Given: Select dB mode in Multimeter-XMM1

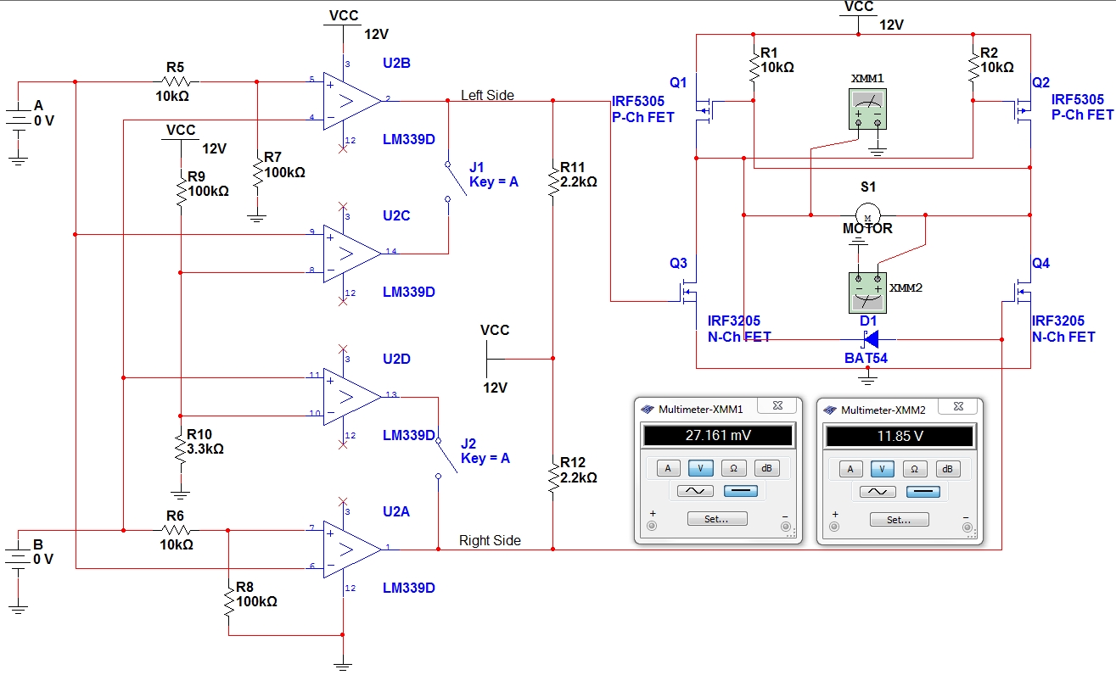Looking at the screenshot, I should click(766, 468).
